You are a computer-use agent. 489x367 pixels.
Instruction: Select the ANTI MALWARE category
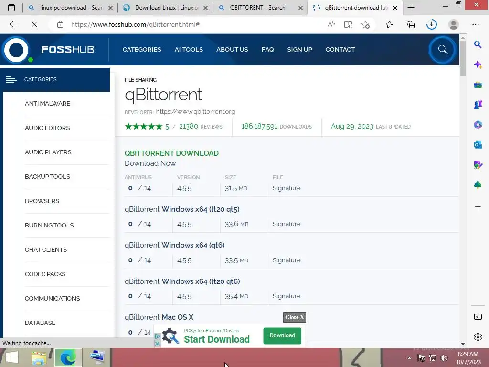pyautogui.click(x=47, y=104)
